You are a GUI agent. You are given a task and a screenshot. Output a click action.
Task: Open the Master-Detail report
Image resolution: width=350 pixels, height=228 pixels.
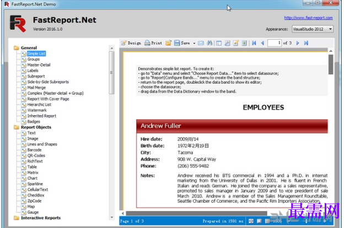pyautogui.click(x=39, y=65)
